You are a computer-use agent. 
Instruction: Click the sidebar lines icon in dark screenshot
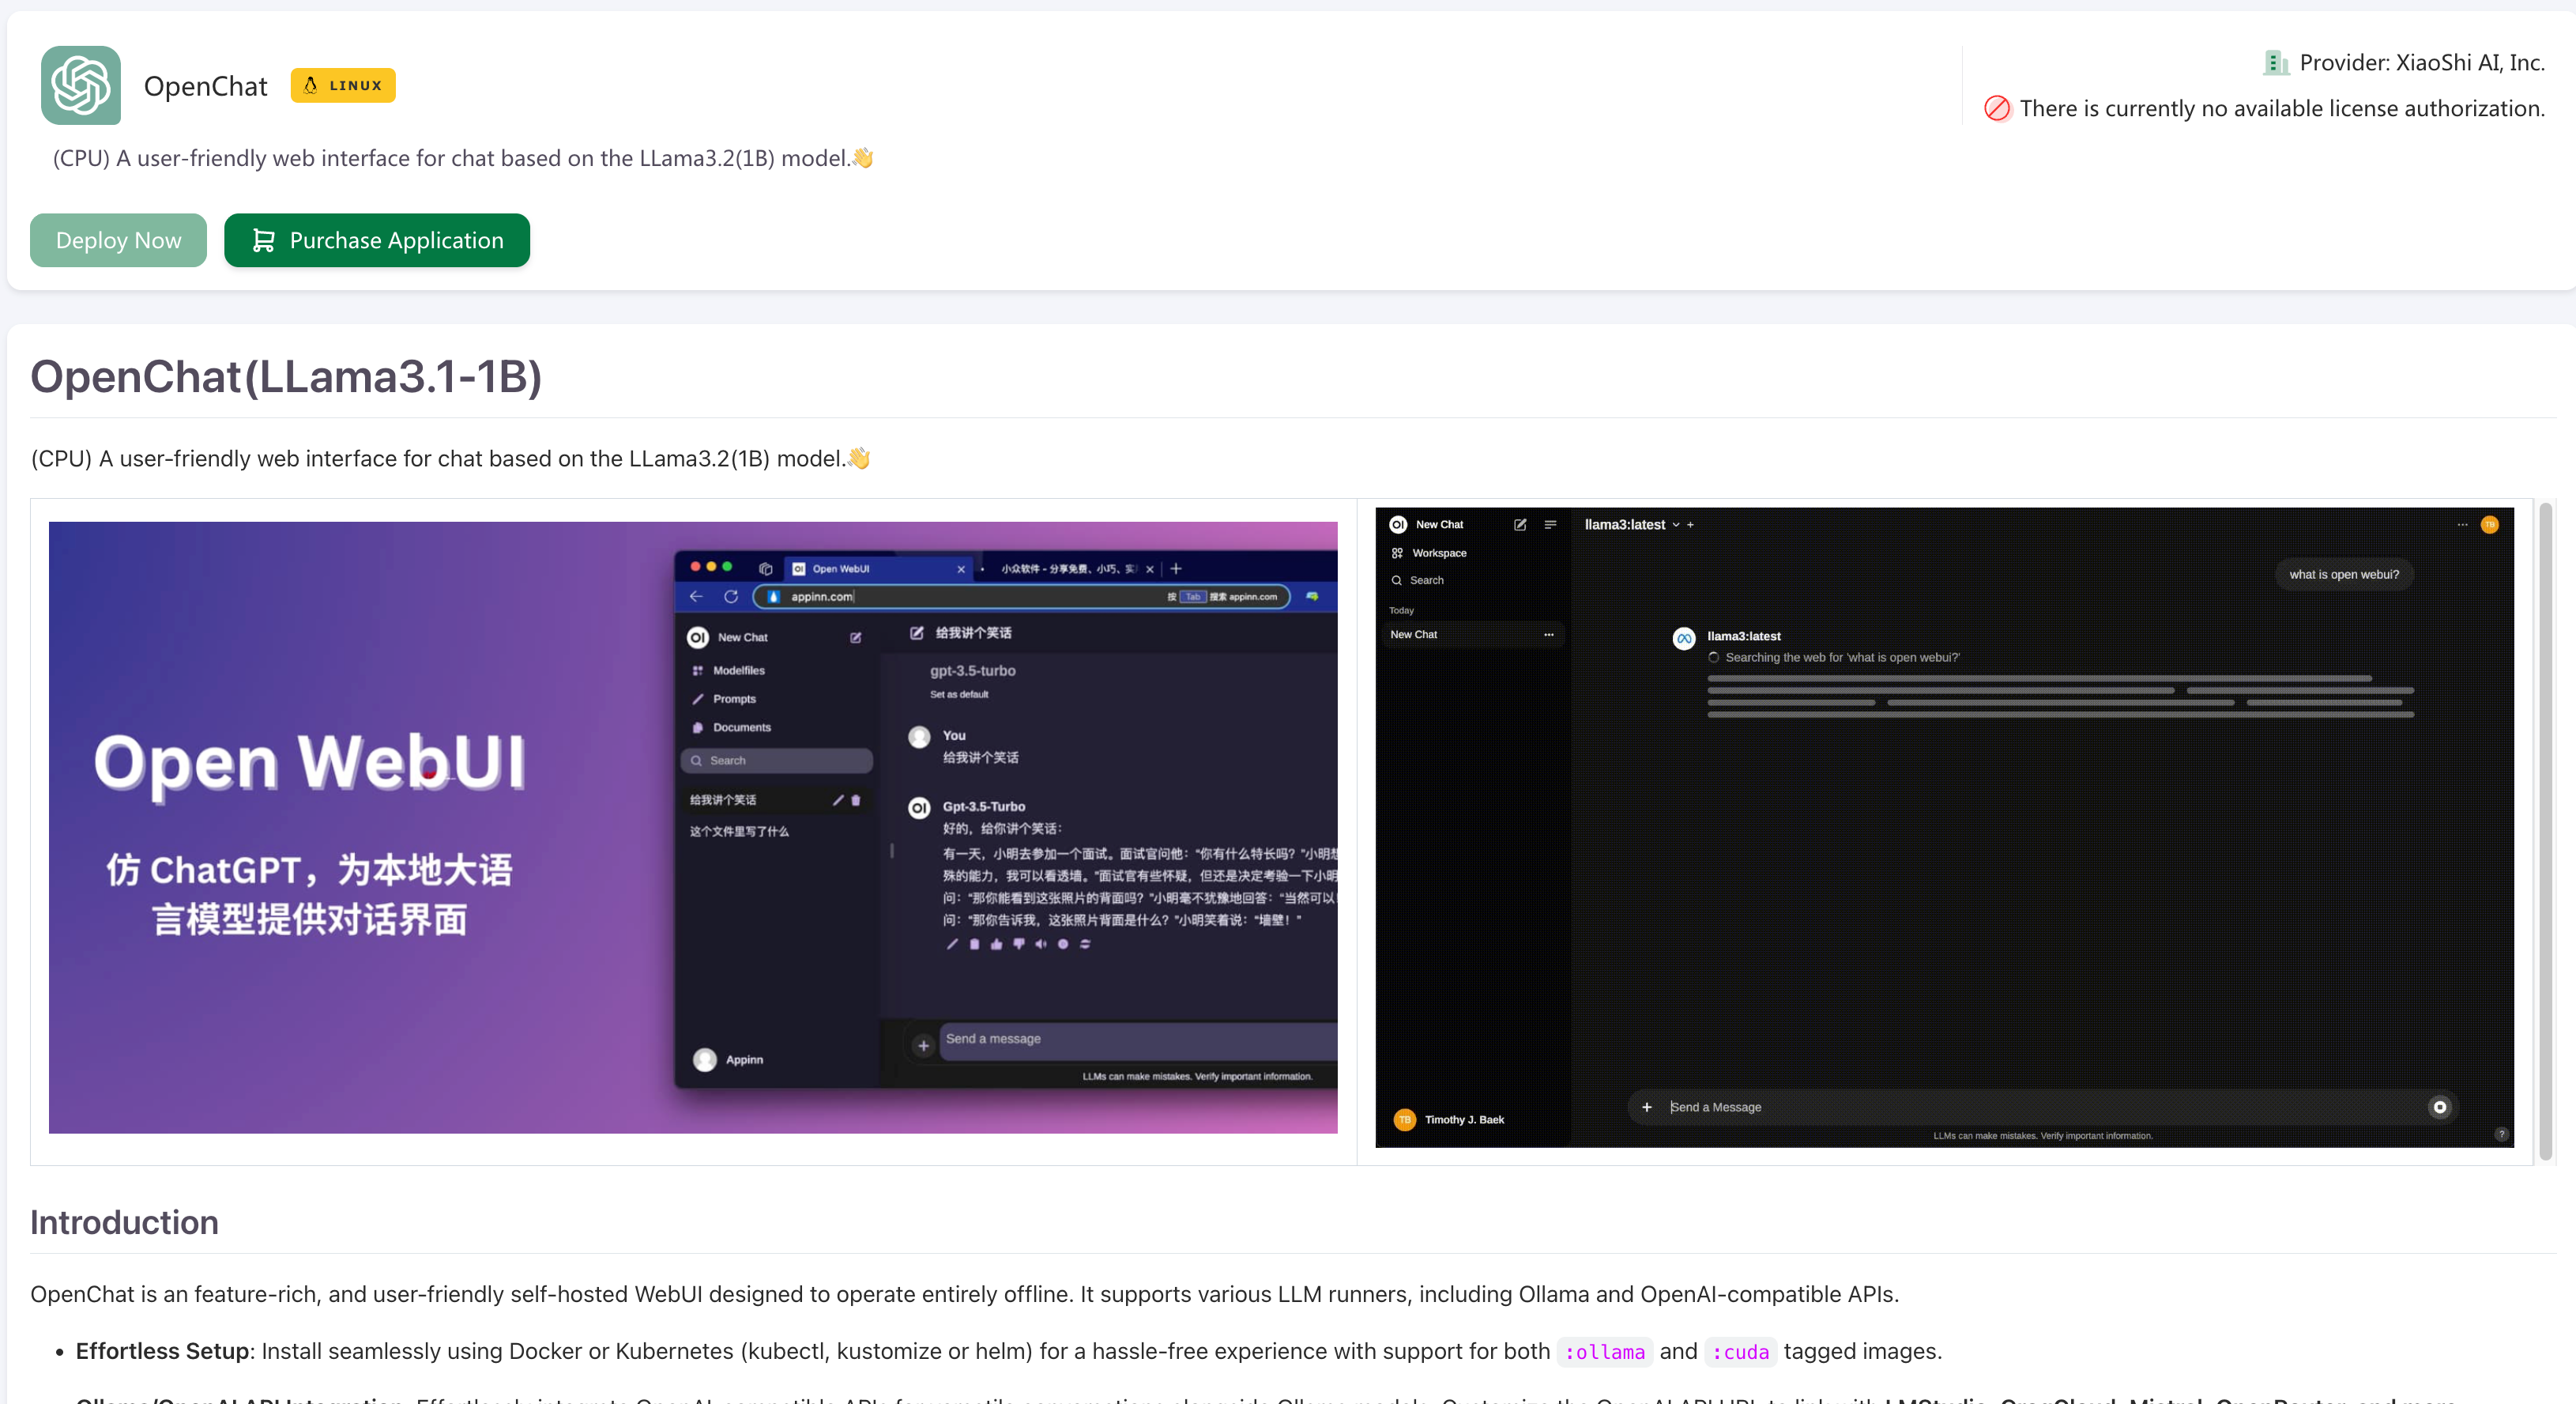(1550, 524)
